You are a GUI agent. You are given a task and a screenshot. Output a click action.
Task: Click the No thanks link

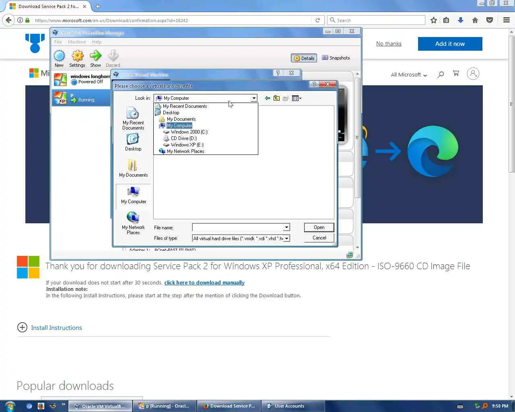(x=389, y=43)
